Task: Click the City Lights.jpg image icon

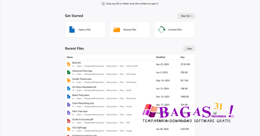Action: [x=69, y=129]
